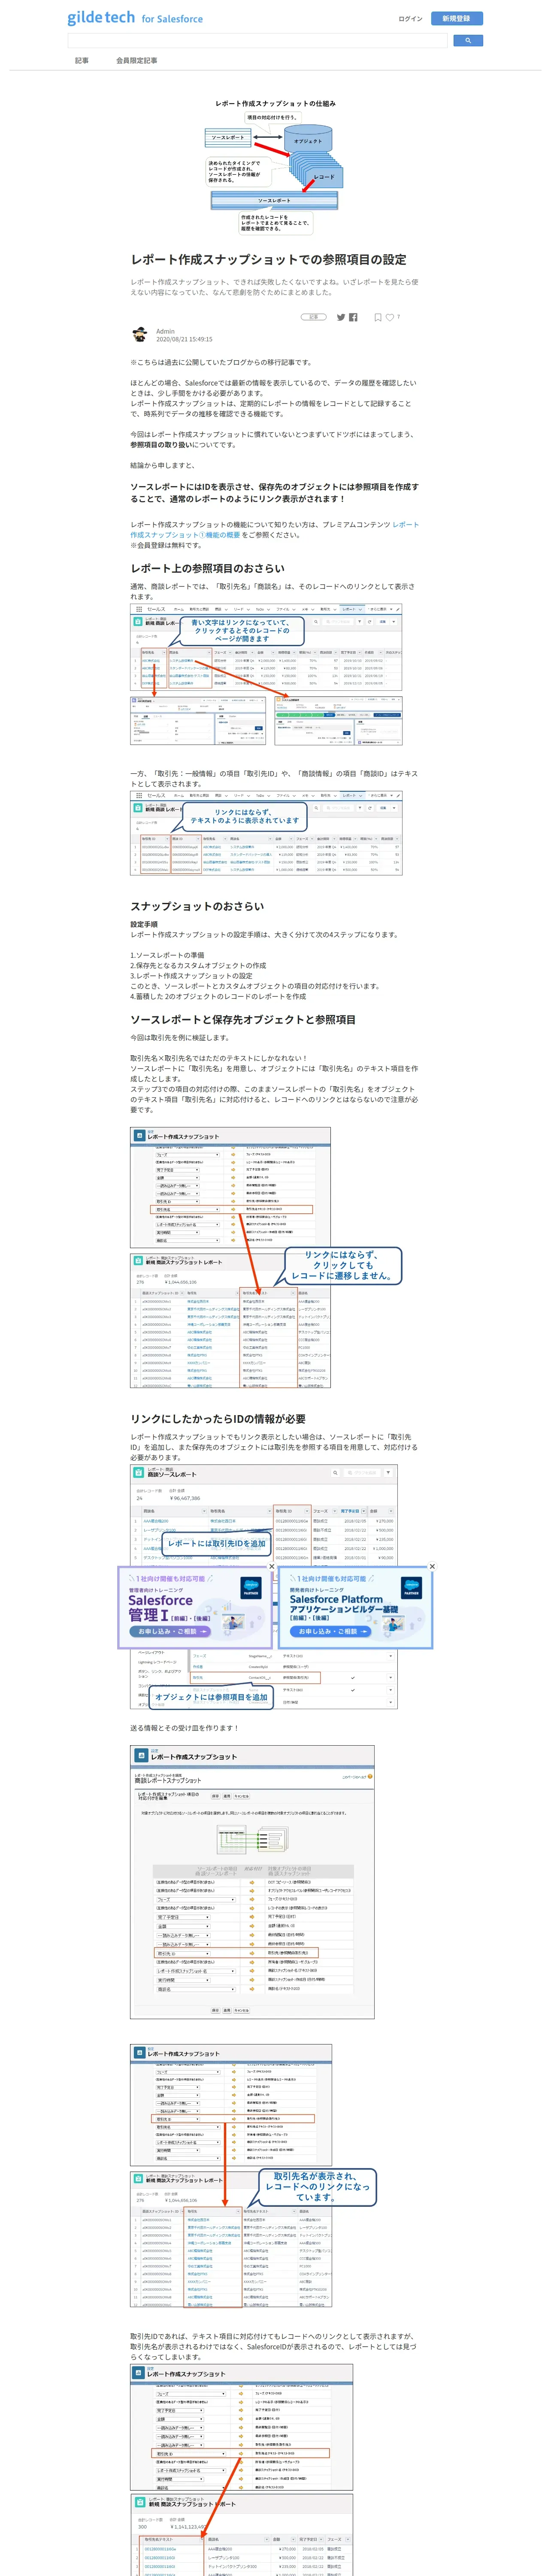Screen dimensions: 551x2576
Task: Bookmark the article with the bookmark icon
Action: pos(377,317)
